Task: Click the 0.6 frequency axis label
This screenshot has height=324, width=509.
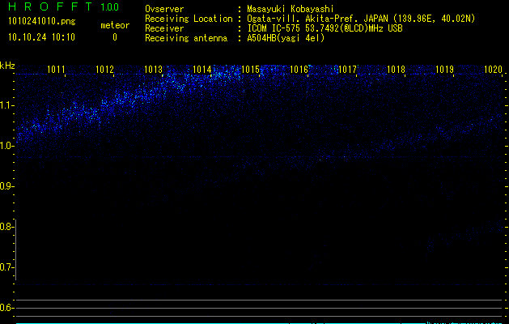Action: click(6, 308)
